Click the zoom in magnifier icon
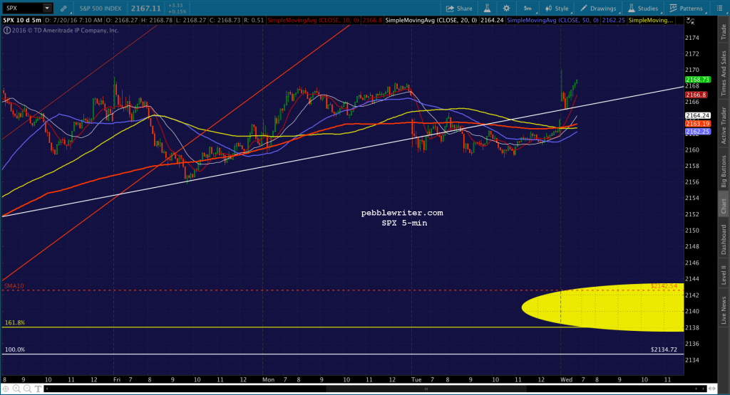Image resolution: width=730 pixels, height=395 pixels. point(16,389)
